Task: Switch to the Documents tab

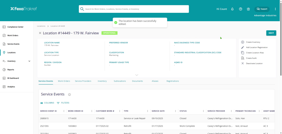Action: pyautogui.click(x=137, y=81)
